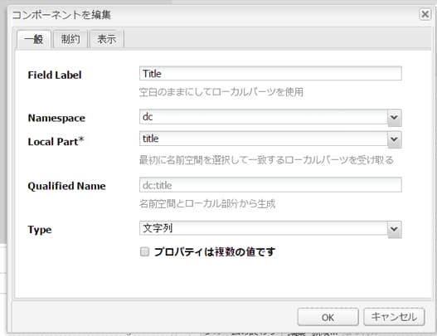Click hint text 名前空間とローカル部分から生成
This screenshot has width=437, height=336.
tap(207, 203)
